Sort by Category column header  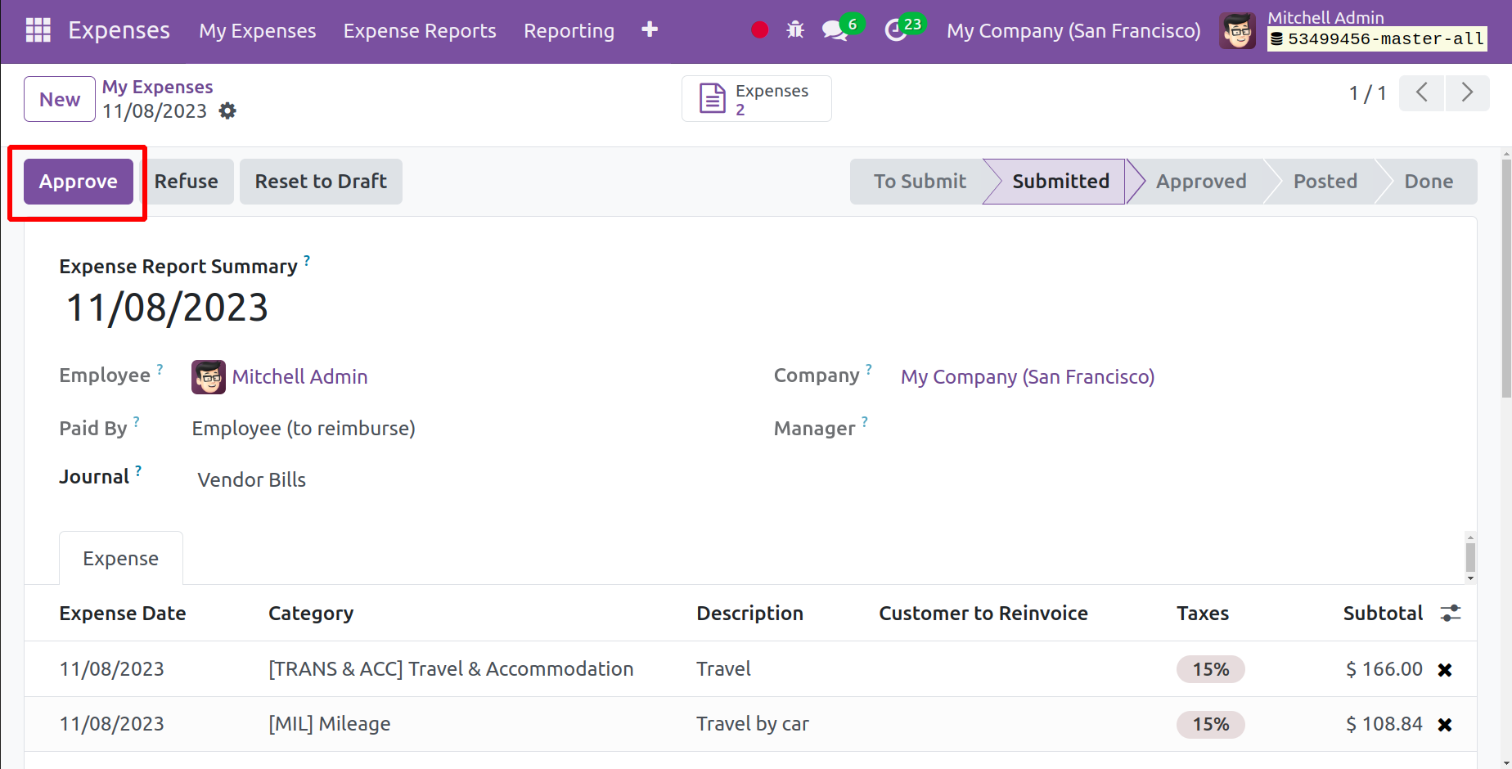(311, 614)
